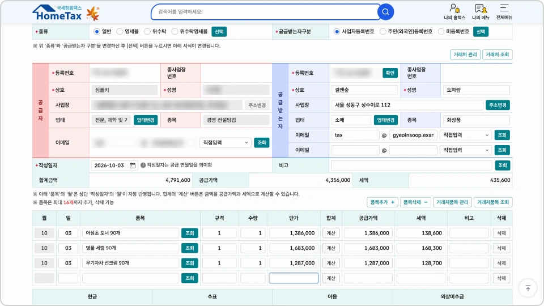Click the 작성일자 date field 2026-10-03
The image size is (544, 306).
coord(114,165)
